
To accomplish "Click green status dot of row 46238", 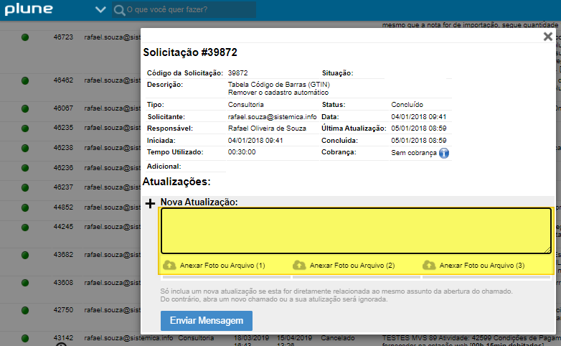I will pos(25,148).
